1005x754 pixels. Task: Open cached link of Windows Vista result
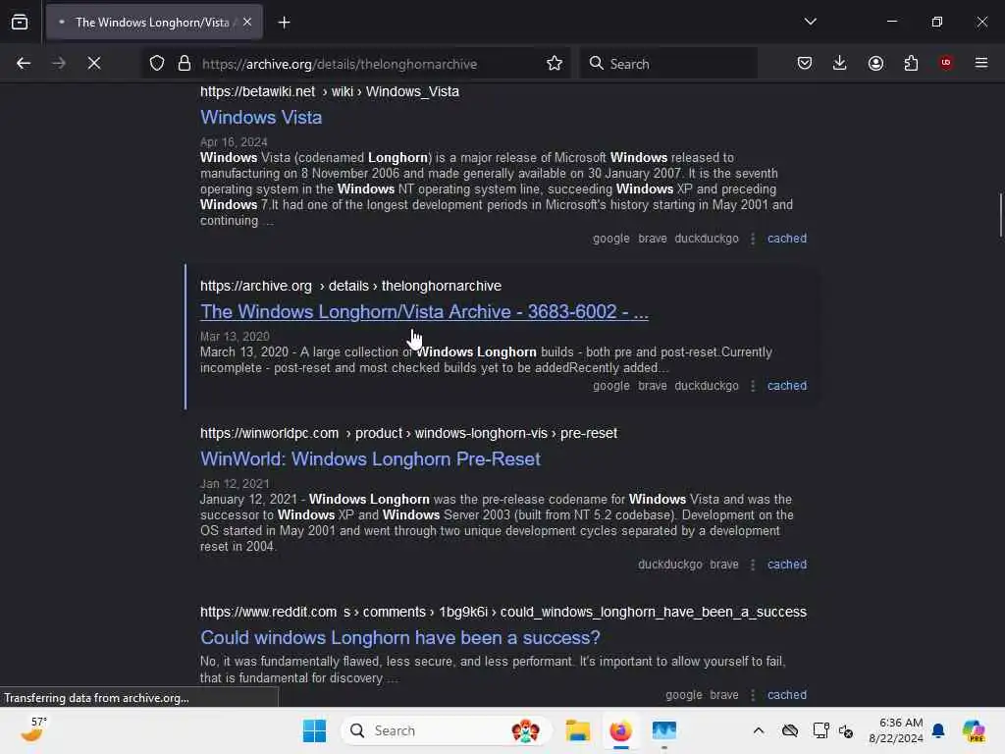(787, 239)
